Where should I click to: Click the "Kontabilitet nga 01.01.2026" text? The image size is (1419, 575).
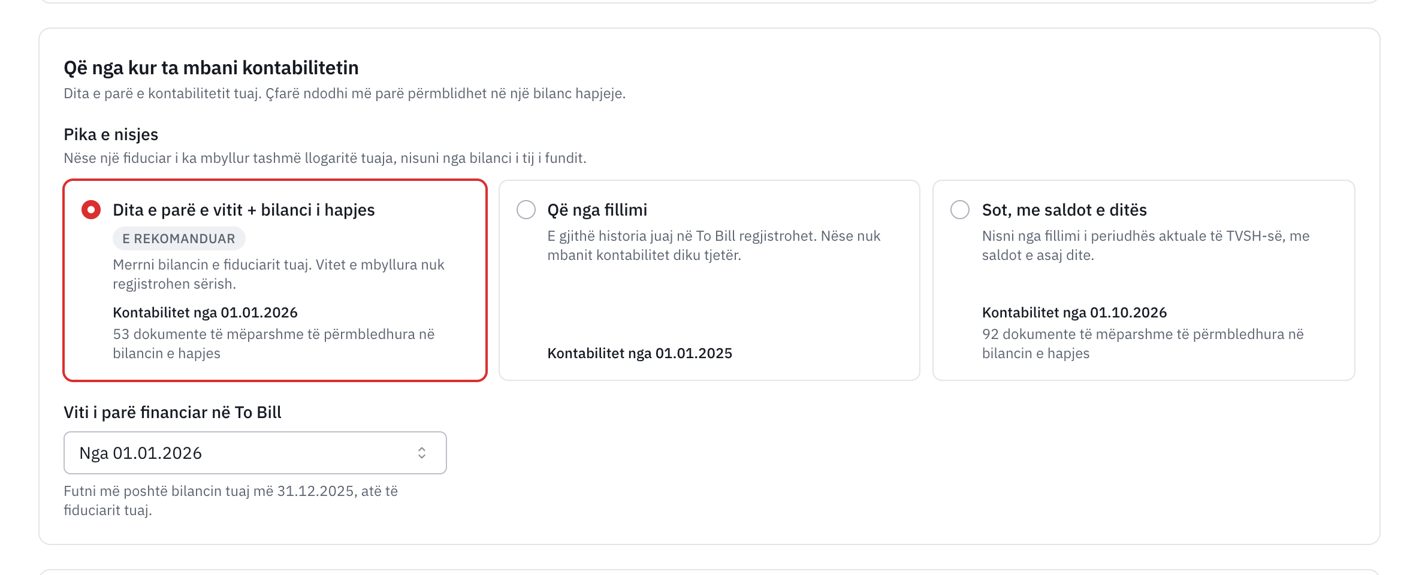206,313
